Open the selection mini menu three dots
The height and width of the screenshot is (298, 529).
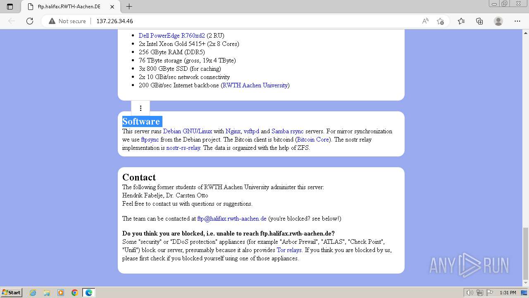[141, 108]
